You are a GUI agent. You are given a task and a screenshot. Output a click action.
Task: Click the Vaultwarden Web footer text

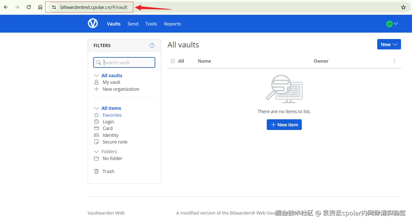pos(106,213)
